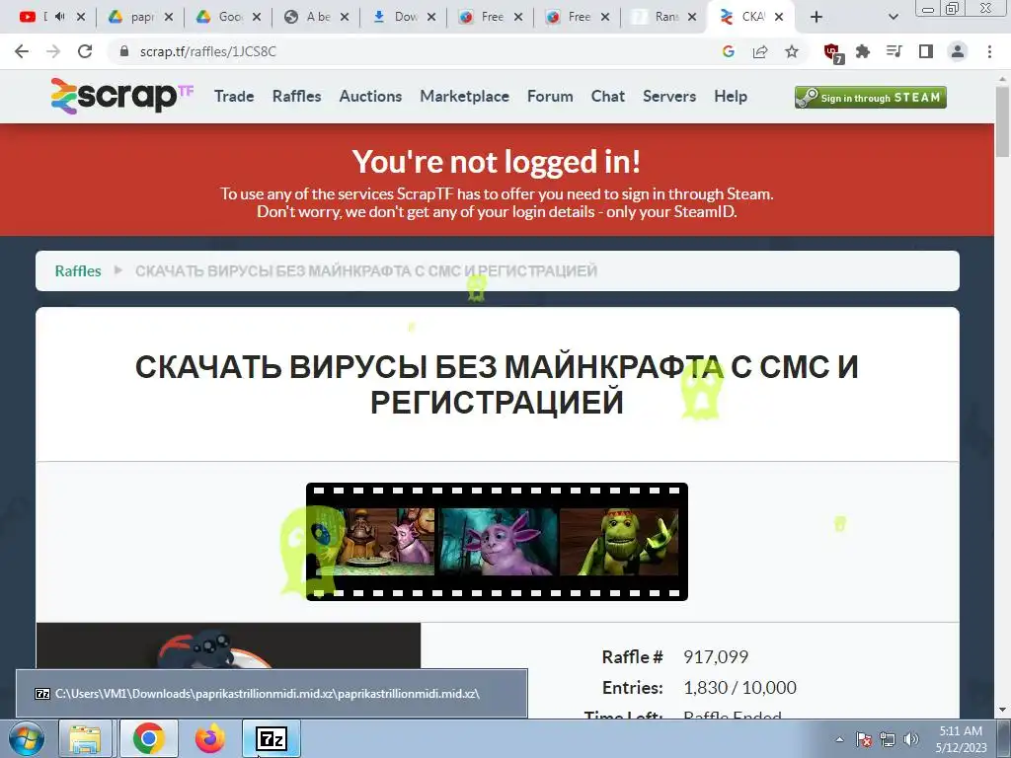The width and height of the screenshot is (1011, 758).
Task: Open the Trade menu
Action: click(x=234, y=96)
